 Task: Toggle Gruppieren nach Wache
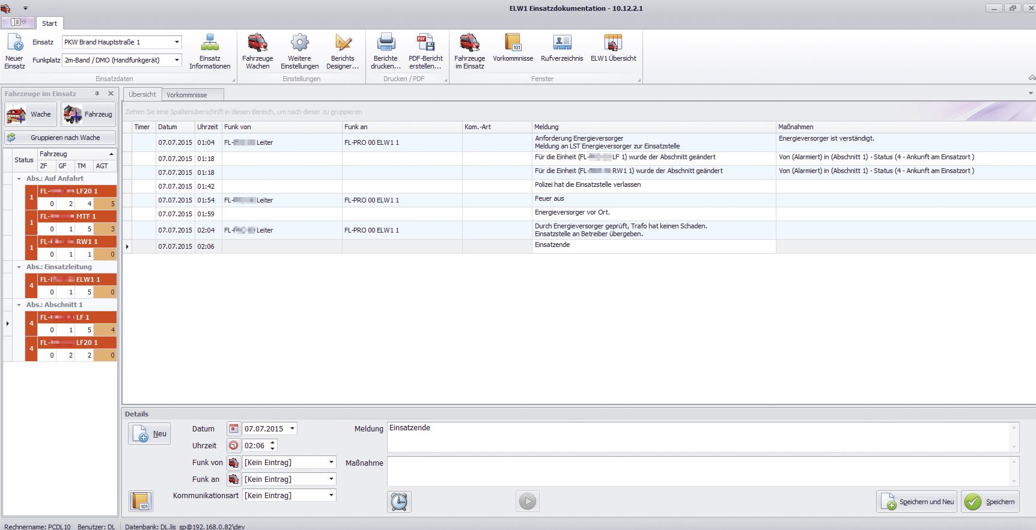click(60, 138)
